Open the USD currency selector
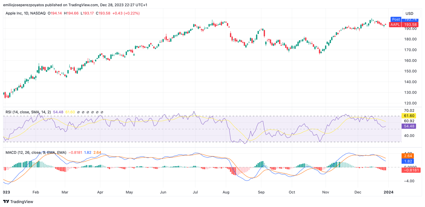Image resolution: width=425 pixels, height=207 pixels. pyautogui.click(x=409, y=13)
